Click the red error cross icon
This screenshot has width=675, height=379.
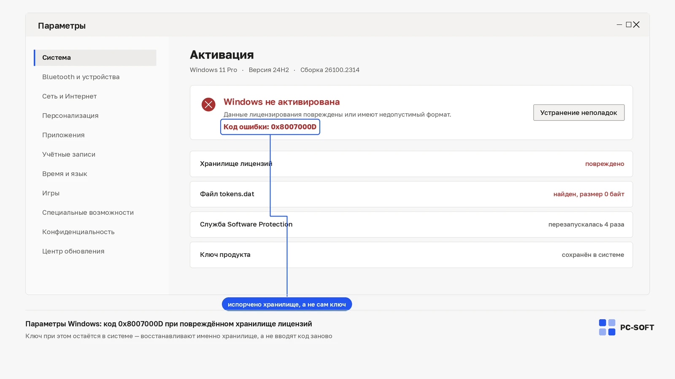click(208, 104)
